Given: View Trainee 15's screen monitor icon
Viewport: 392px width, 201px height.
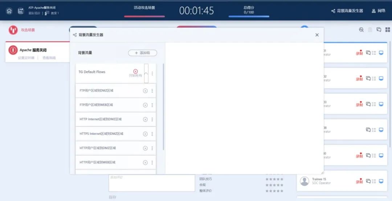Looking at the screenshot, I should 381,181.
